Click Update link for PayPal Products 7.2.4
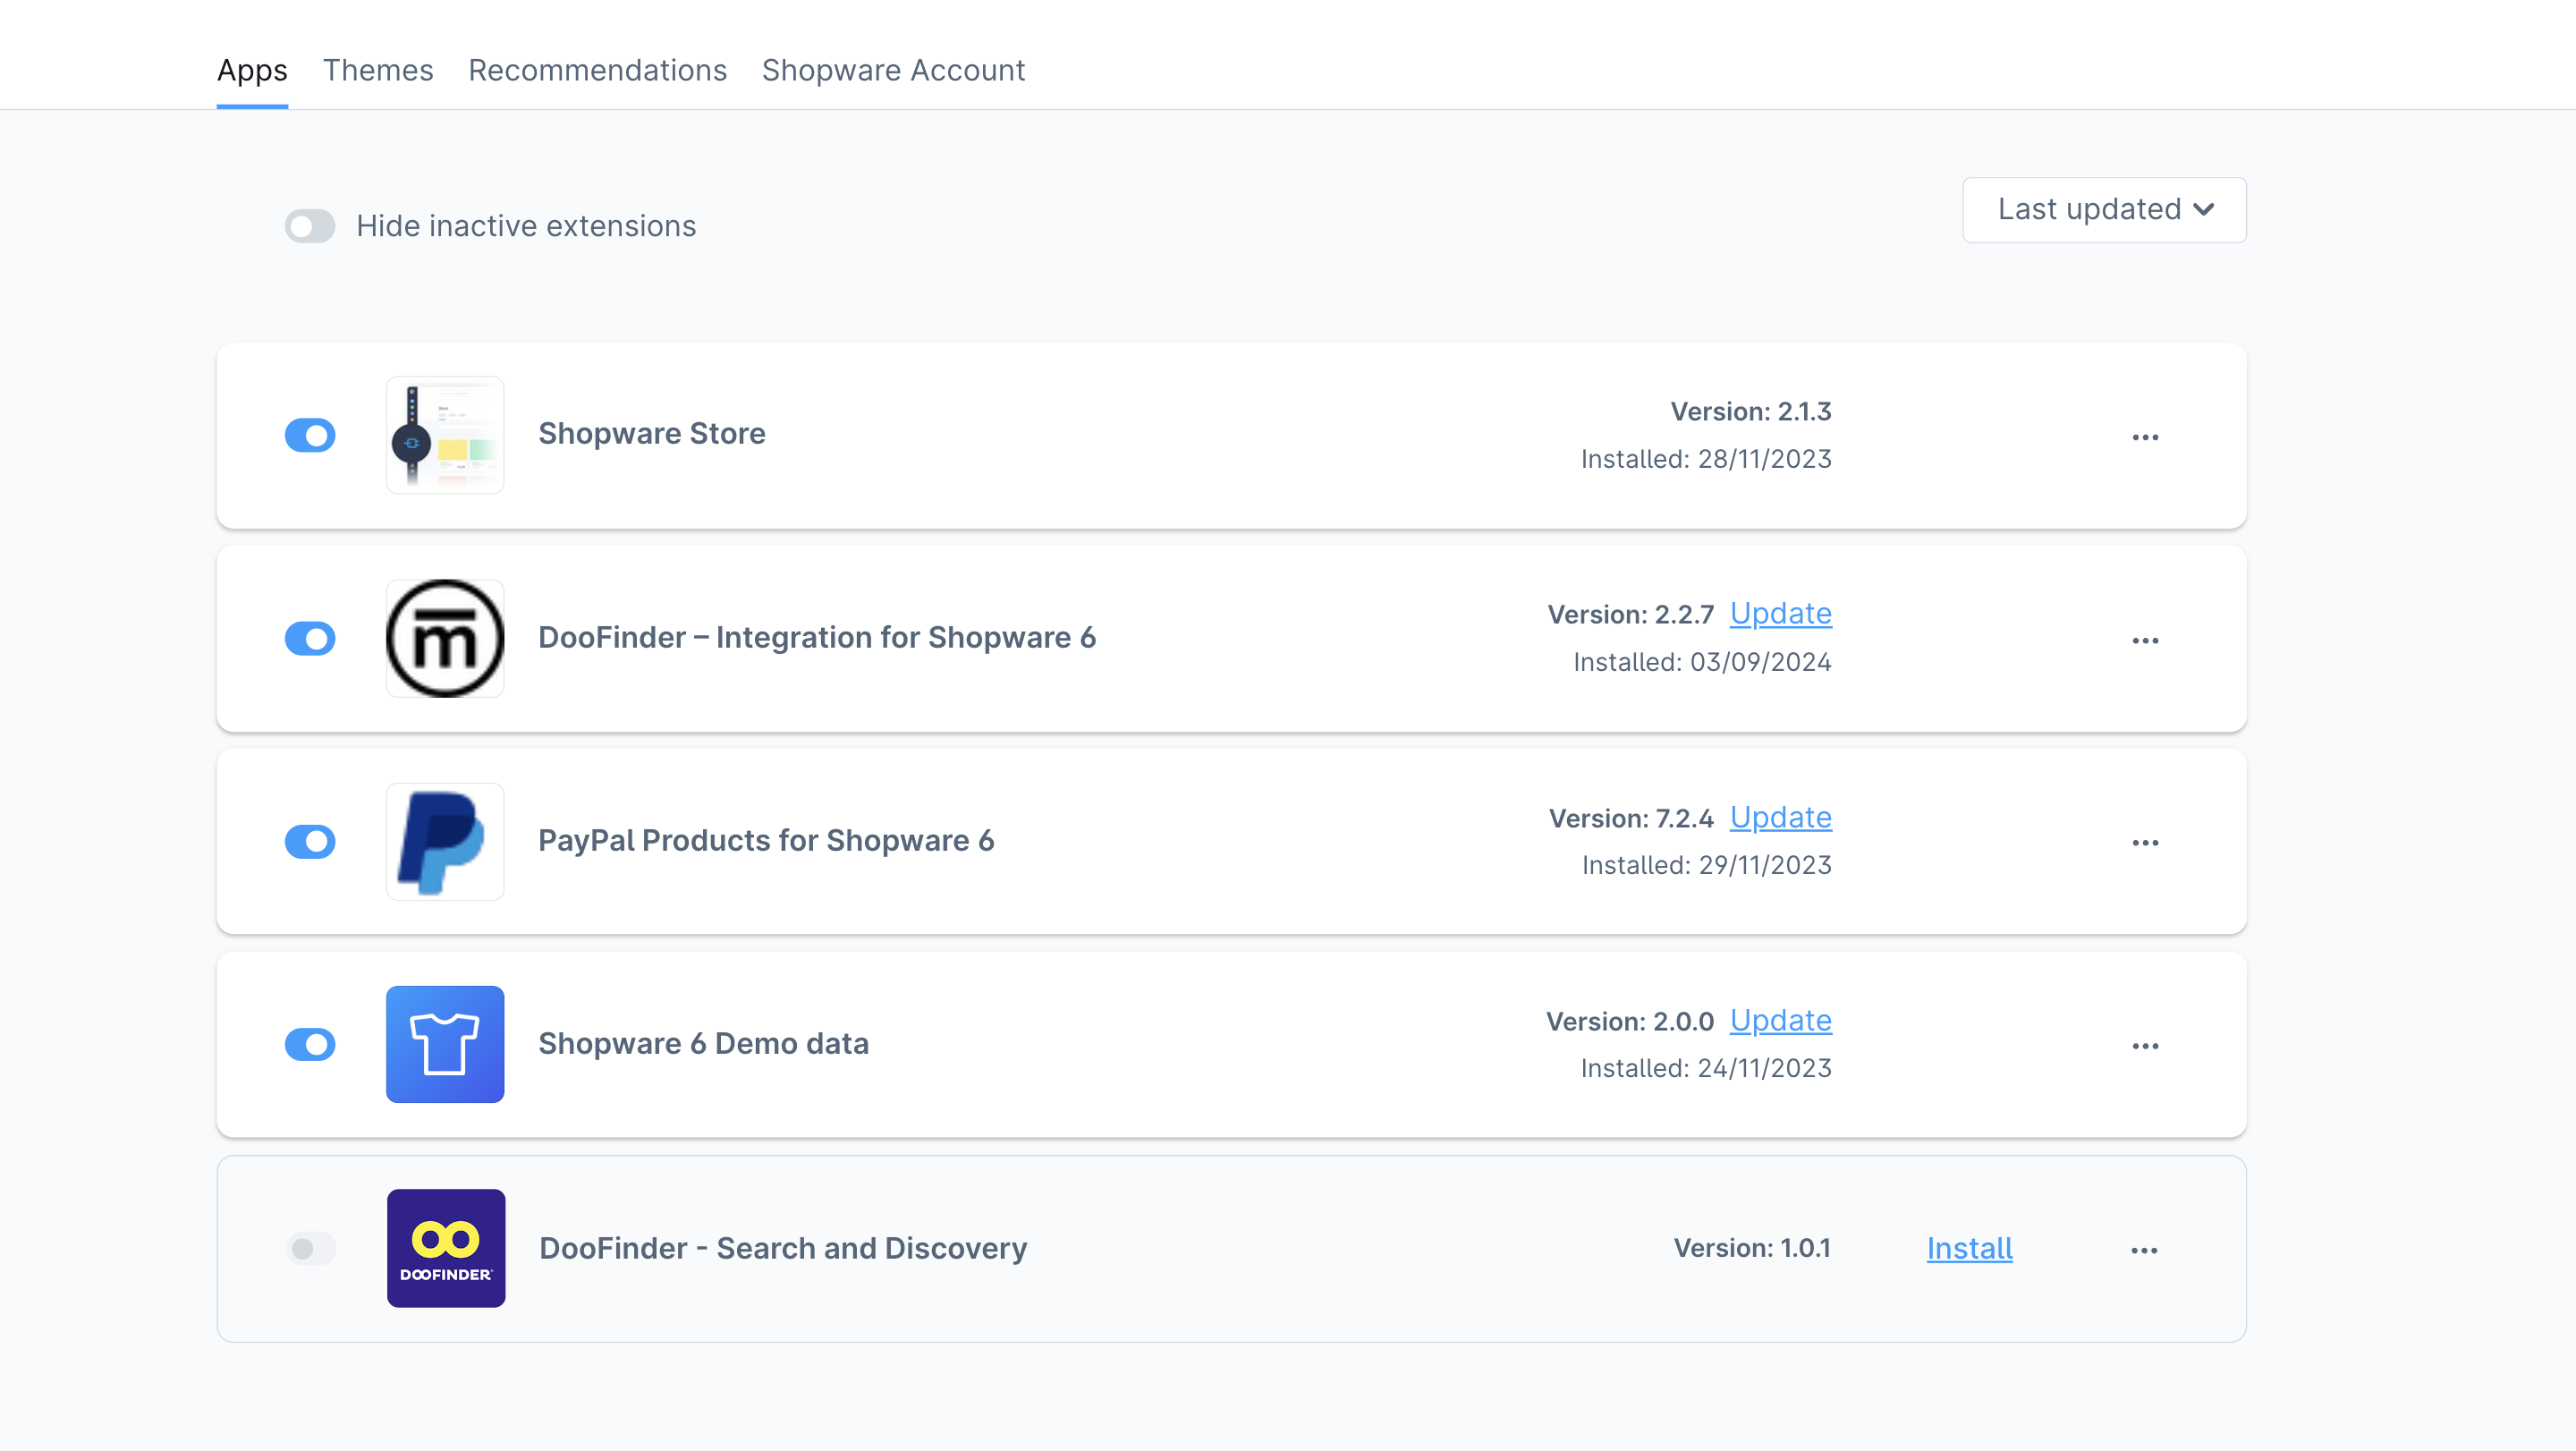The width and height of the screenshot is (2576, 1451). (1780, 817)
